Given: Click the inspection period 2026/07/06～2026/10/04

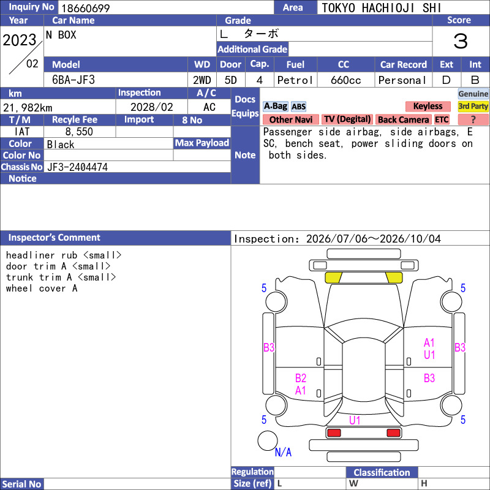Looking at the screenshot, I should 374,239.
